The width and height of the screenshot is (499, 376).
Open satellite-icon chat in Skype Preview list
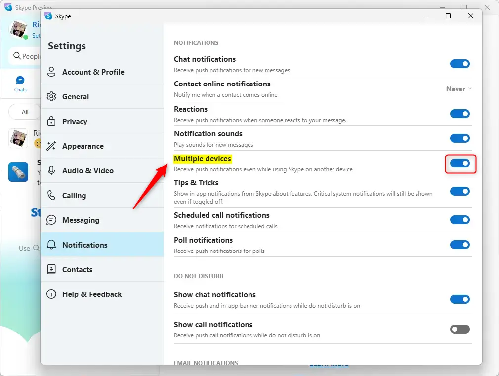[18, 172]
